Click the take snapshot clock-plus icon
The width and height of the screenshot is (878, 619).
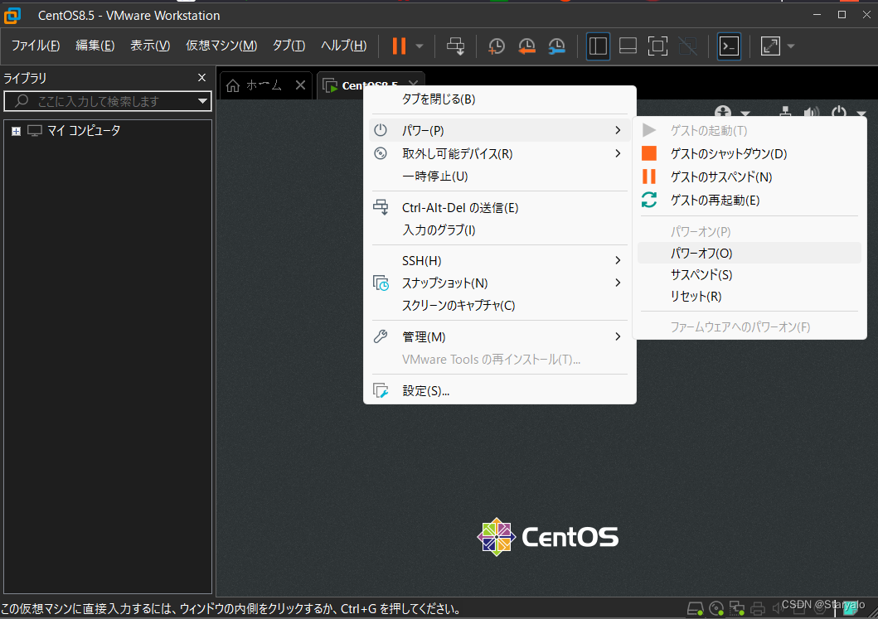[x=496, y=46]
